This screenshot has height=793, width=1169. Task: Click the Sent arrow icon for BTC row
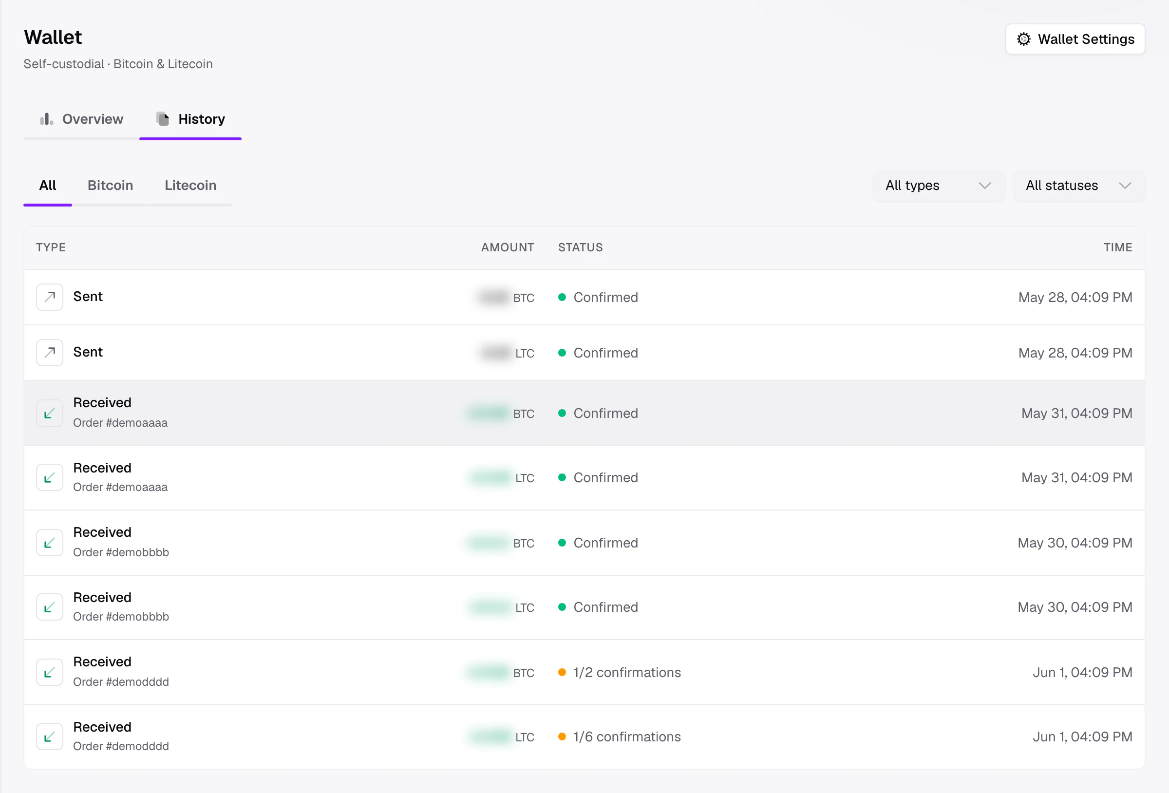49,297
